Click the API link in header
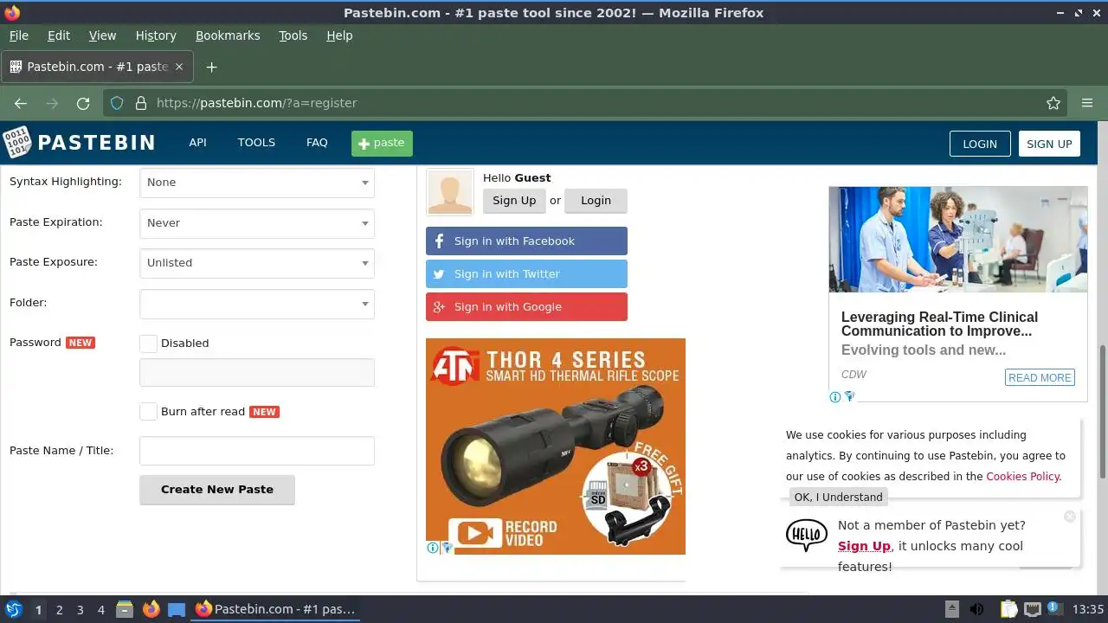This screenshot has height=623, width=1108. pos(198,142)
